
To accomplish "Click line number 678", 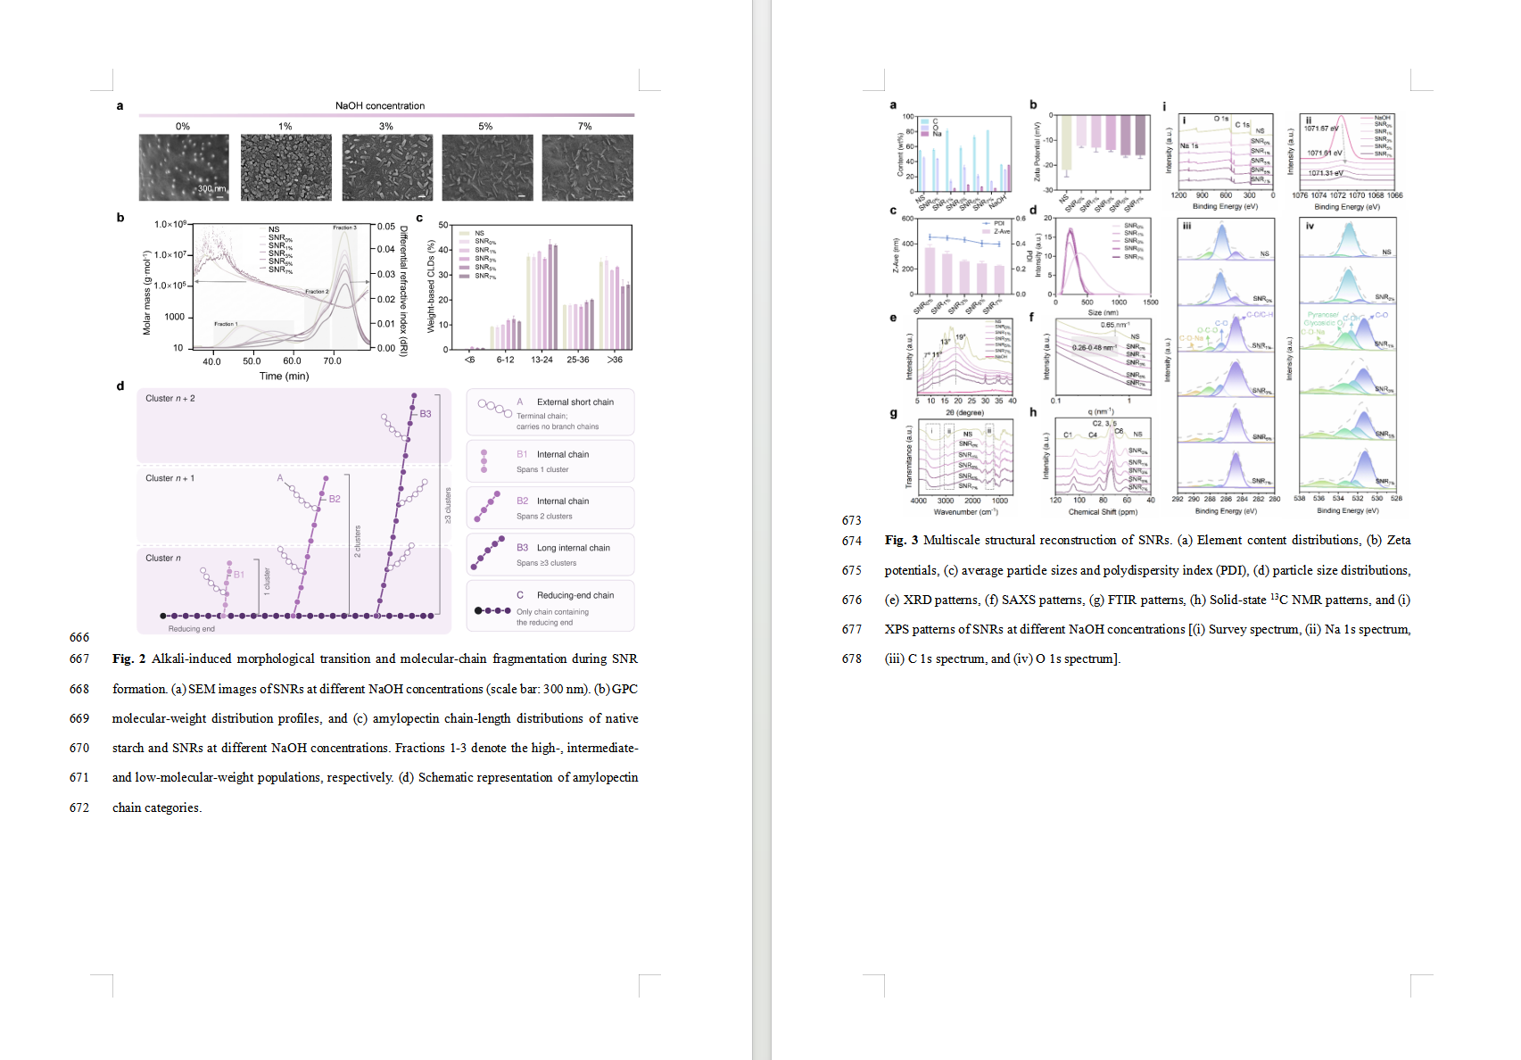I will (852, 658).
